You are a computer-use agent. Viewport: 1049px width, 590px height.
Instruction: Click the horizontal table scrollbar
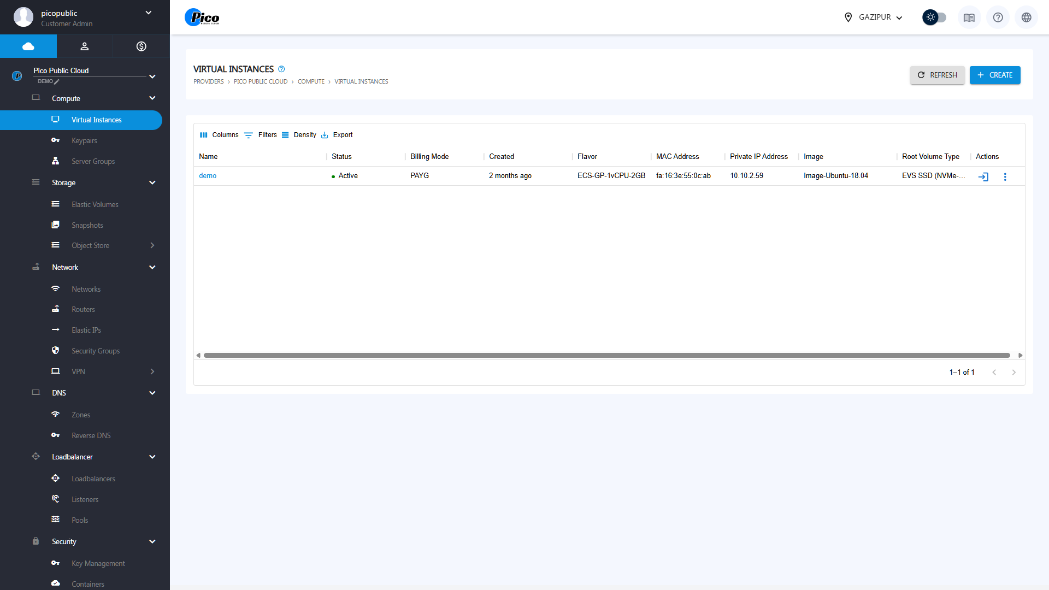coord(606,356)
